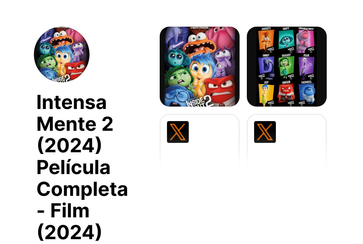Select the Envy tile in the emotions grid

(286, 40)
